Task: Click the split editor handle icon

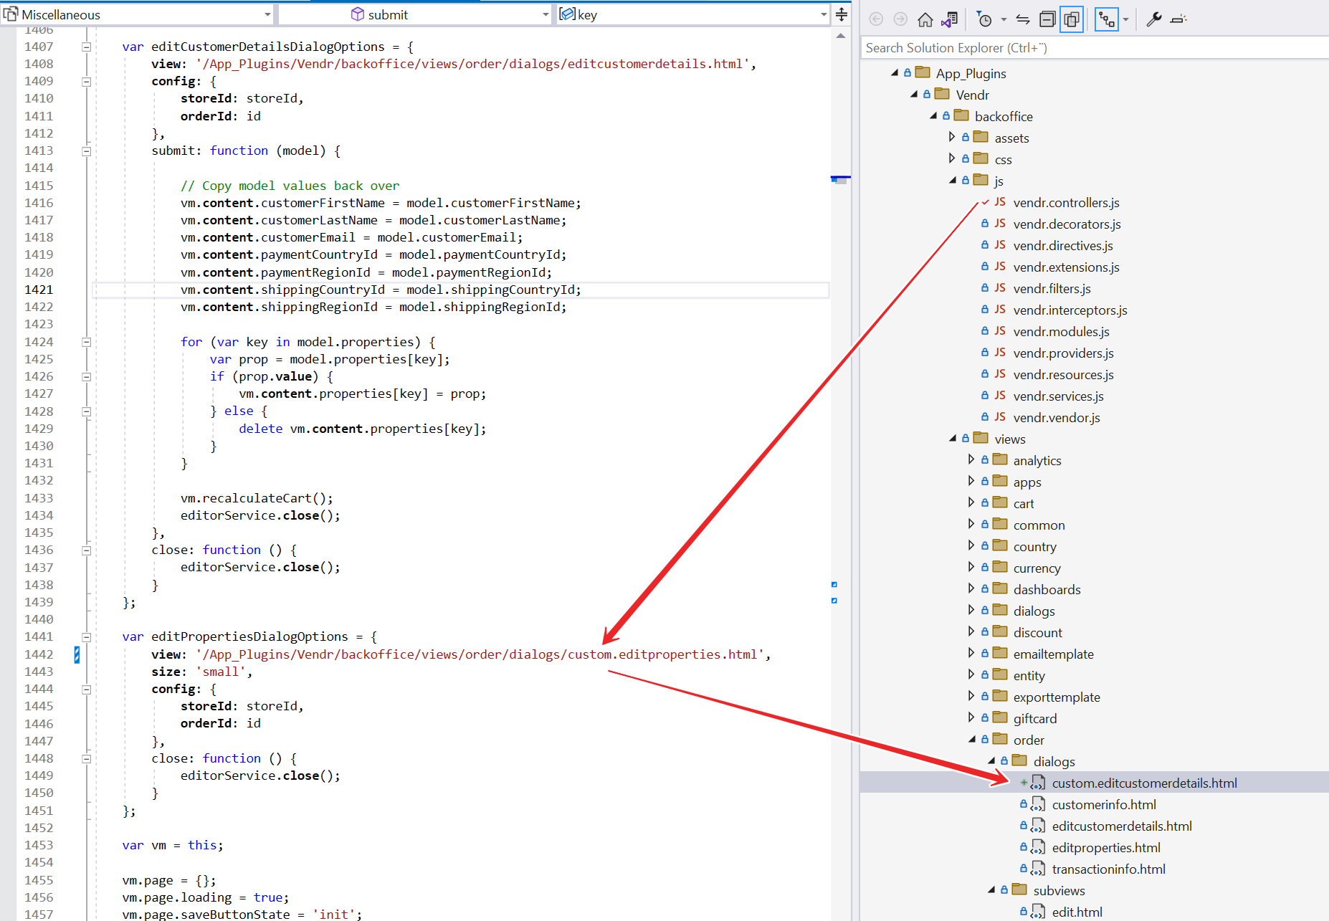Action: click(x=842, y=14)
